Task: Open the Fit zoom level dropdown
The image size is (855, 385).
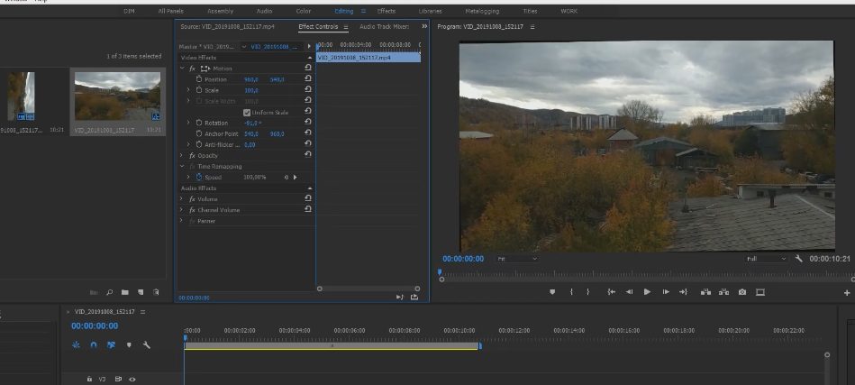Action: tap(517, 259)
